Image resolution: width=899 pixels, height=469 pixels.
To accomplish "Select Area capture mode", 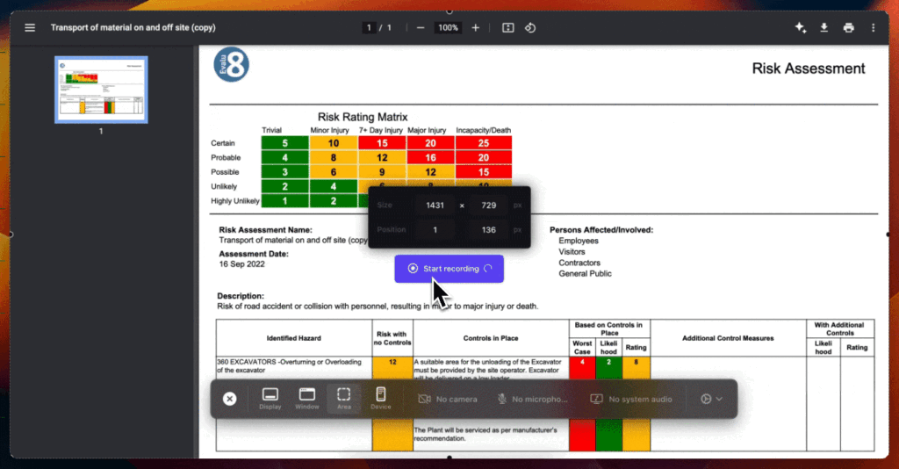I will (x=343, y=399).
